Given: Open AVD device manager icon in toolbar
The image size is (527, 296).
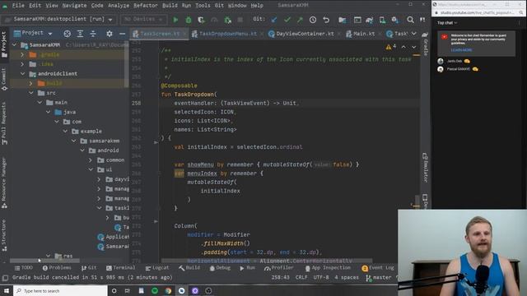Looking at the screenshot, I should click(x=382, y=20).
